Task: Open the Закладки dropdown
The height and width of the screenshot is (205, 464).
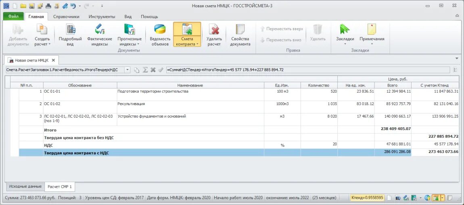Action: (x=345, y=35)
